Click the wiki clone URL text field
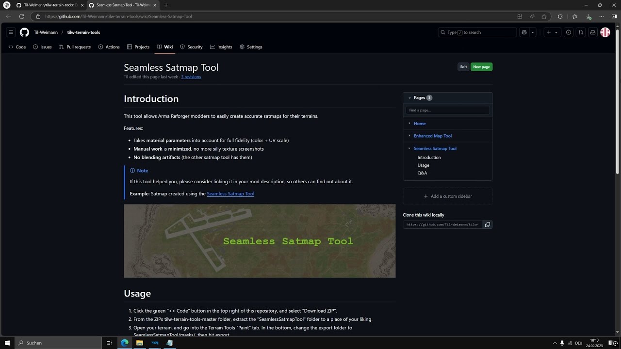 click(x=443, y=224)
